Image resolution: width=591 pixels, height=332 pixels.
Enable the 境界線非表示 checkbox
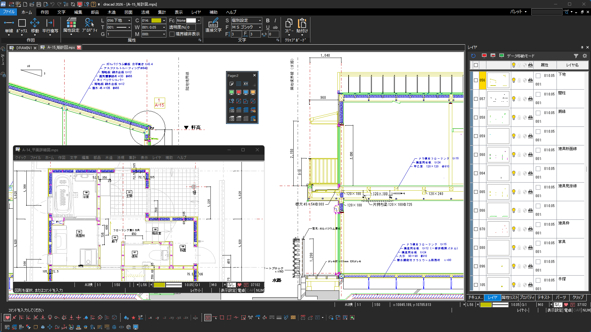[x=172, y=34]
